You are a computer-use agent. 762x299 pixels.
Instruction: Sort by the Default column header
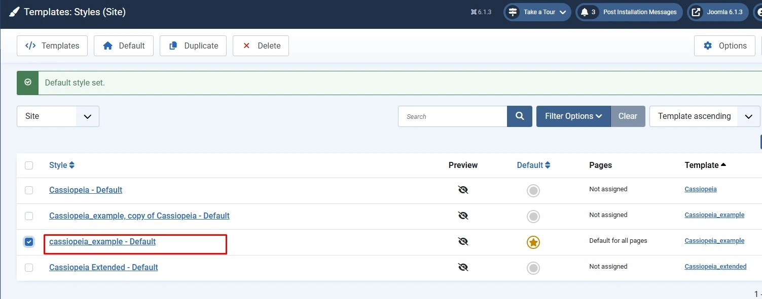[x=533, y=165]
